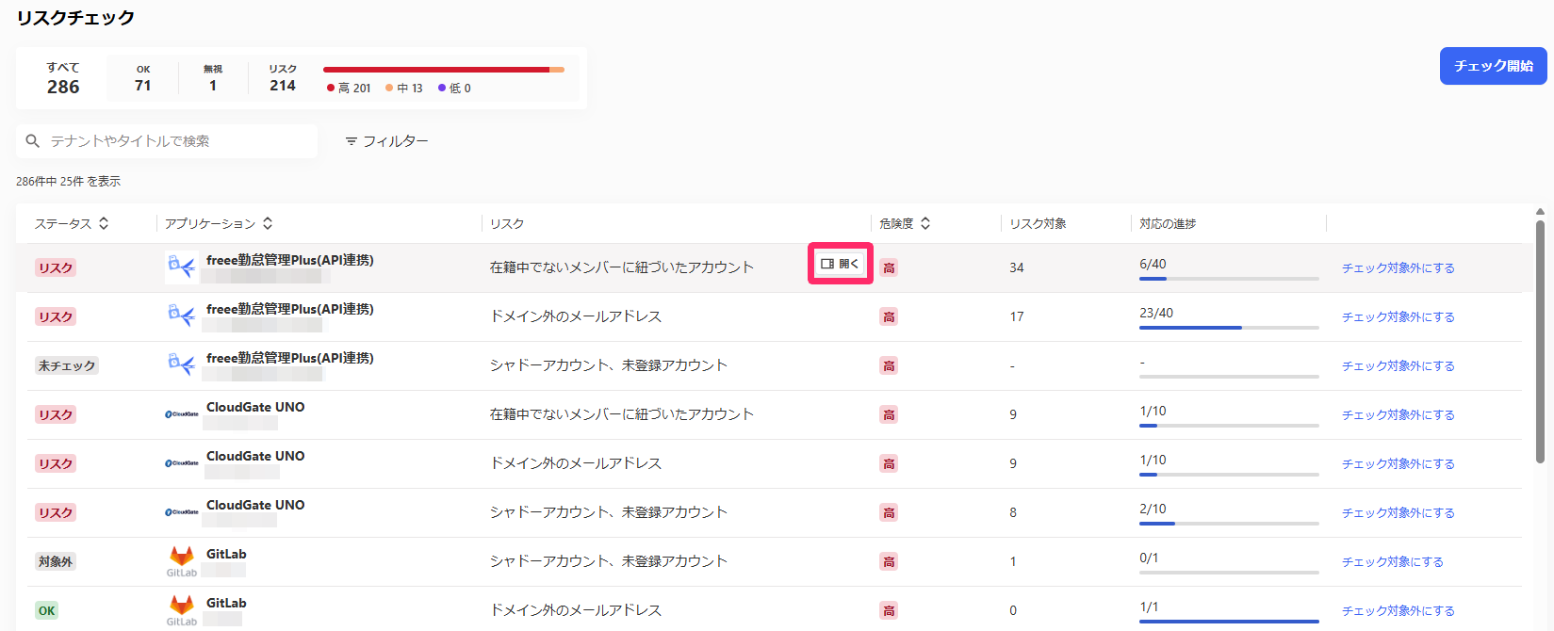The height and width of the screenshot is (631, 1554).
Task: Sort the table by ステータス column
Action: click(x=72, y=223)
